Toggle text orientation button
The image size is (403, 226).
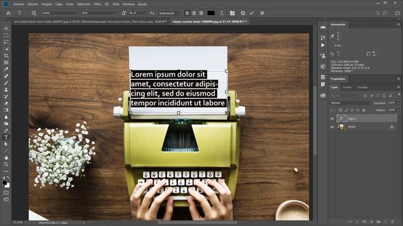(33, 13)
